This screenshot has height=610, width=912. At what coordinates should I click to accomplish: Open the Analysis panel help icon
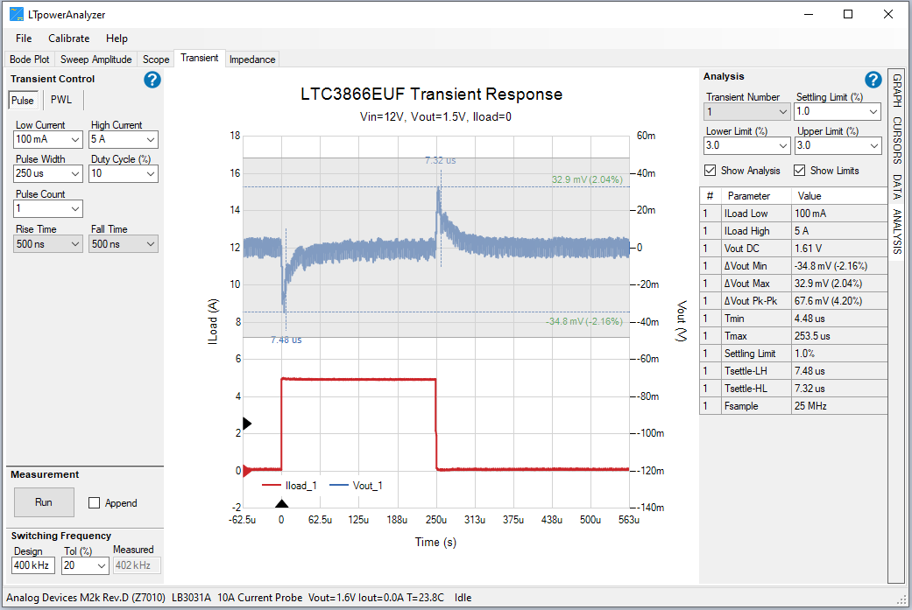click(873, 79)
